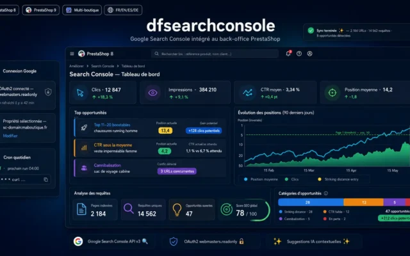Click the Cannibalisation · 5 legend item
The width and height of the screenshot is (410, 256).
295,219
